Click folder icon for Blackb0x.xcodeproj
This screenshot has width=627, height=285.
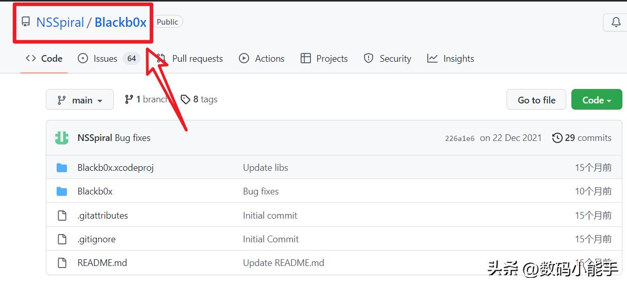tap(62, 168)
